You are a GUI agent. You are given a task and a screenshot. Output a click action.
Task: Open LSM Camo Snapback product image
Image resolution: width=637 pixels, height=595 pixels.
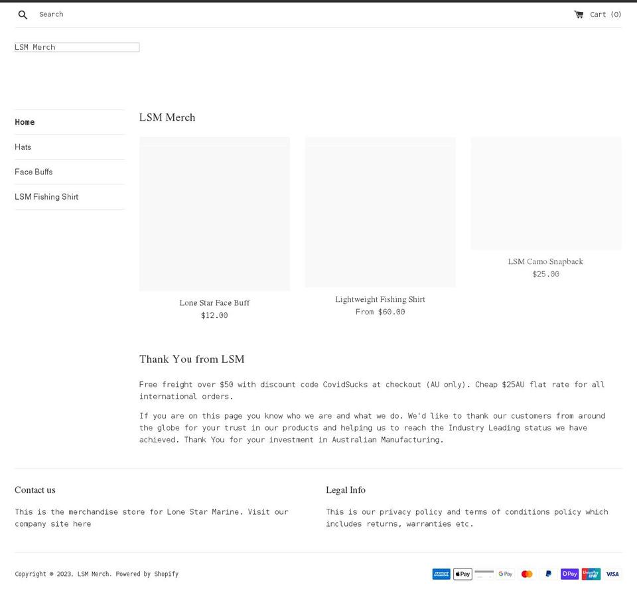coord(546,193)
